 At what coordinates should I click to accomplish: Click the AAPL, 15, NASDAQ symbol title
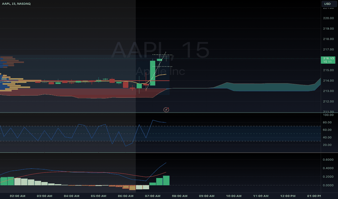coord(16,4)
